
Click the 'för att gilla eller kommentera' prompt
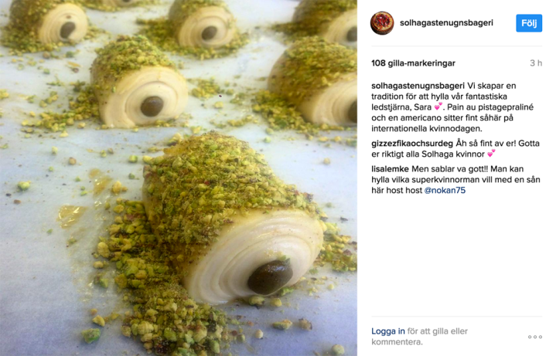[x=419, y=337]
